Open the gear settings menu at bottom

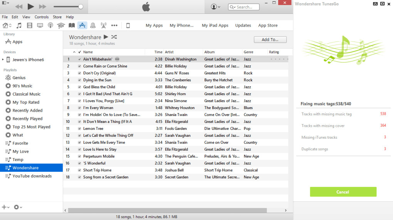[x=18, y=207]
